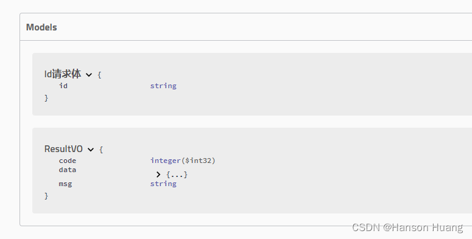
Task: Click the string type of msg
Action: click(163, 184)
